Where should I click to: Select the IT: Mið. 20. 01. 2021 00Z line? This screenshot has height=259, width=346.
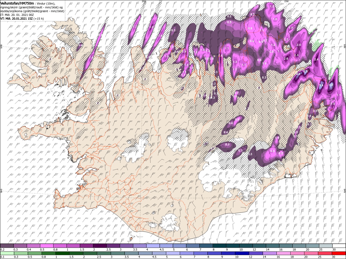(x=17, y=15)
